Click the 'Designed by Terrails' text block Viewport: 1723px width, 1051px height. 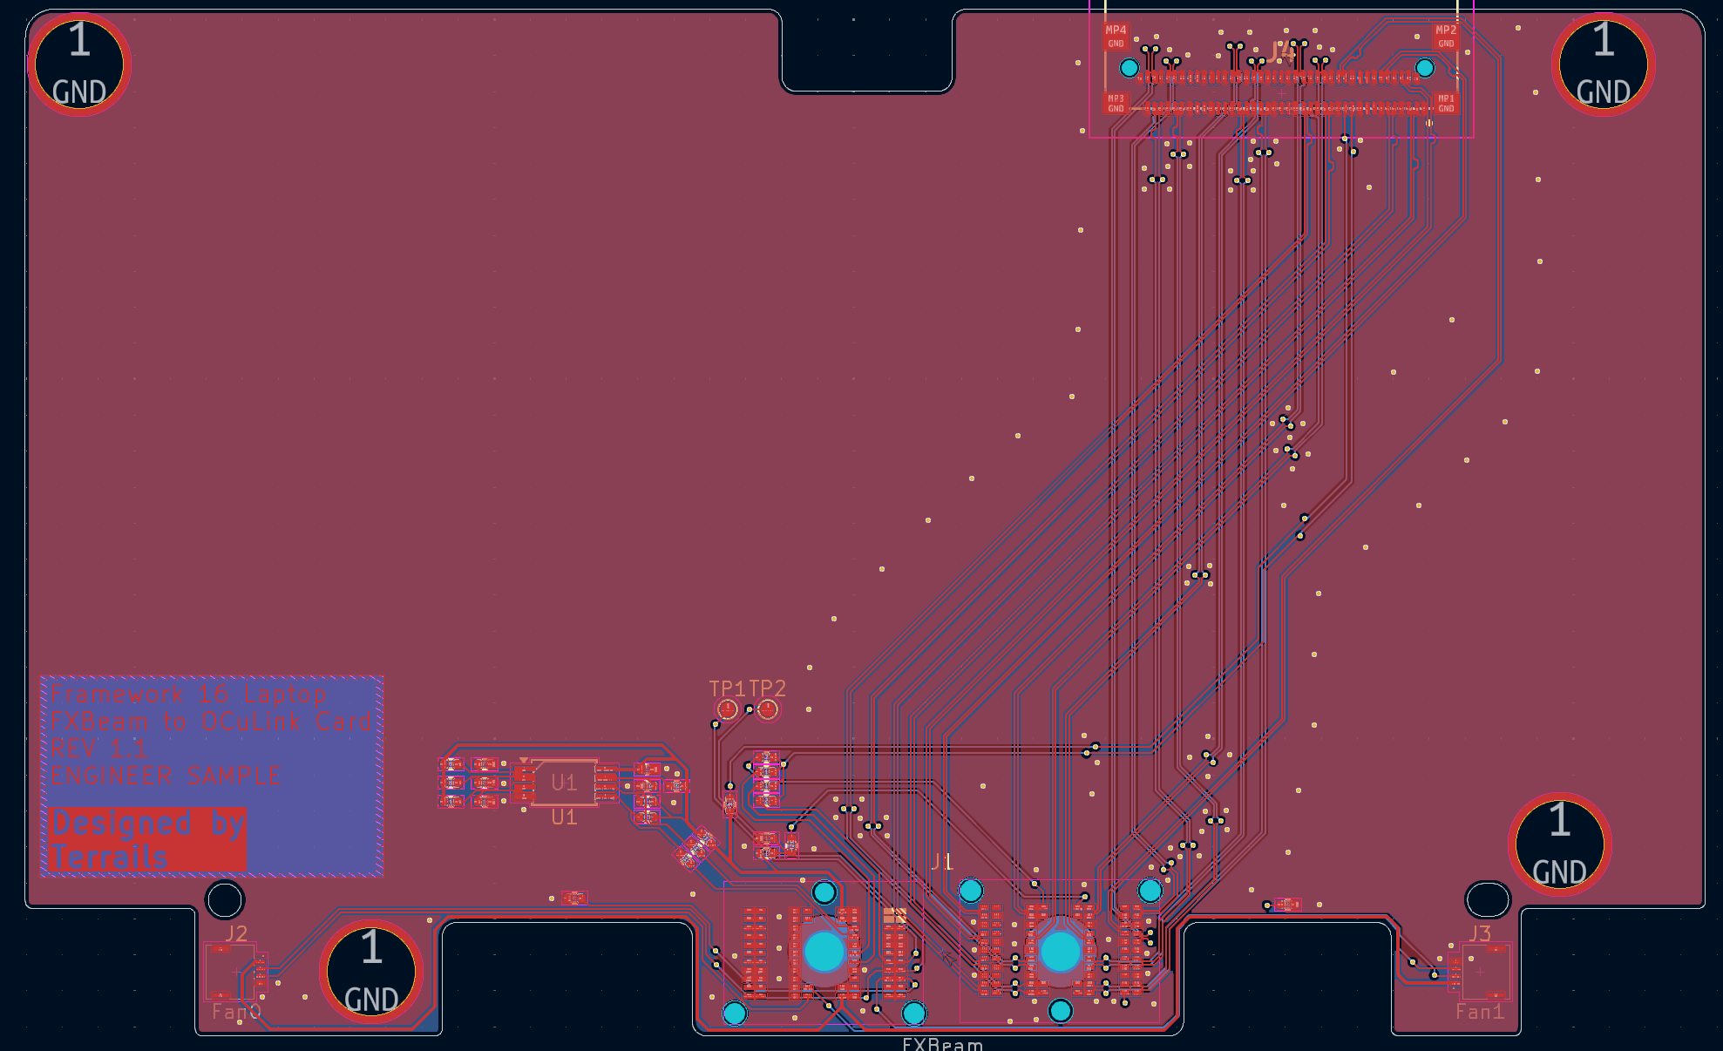coord(148,839)
